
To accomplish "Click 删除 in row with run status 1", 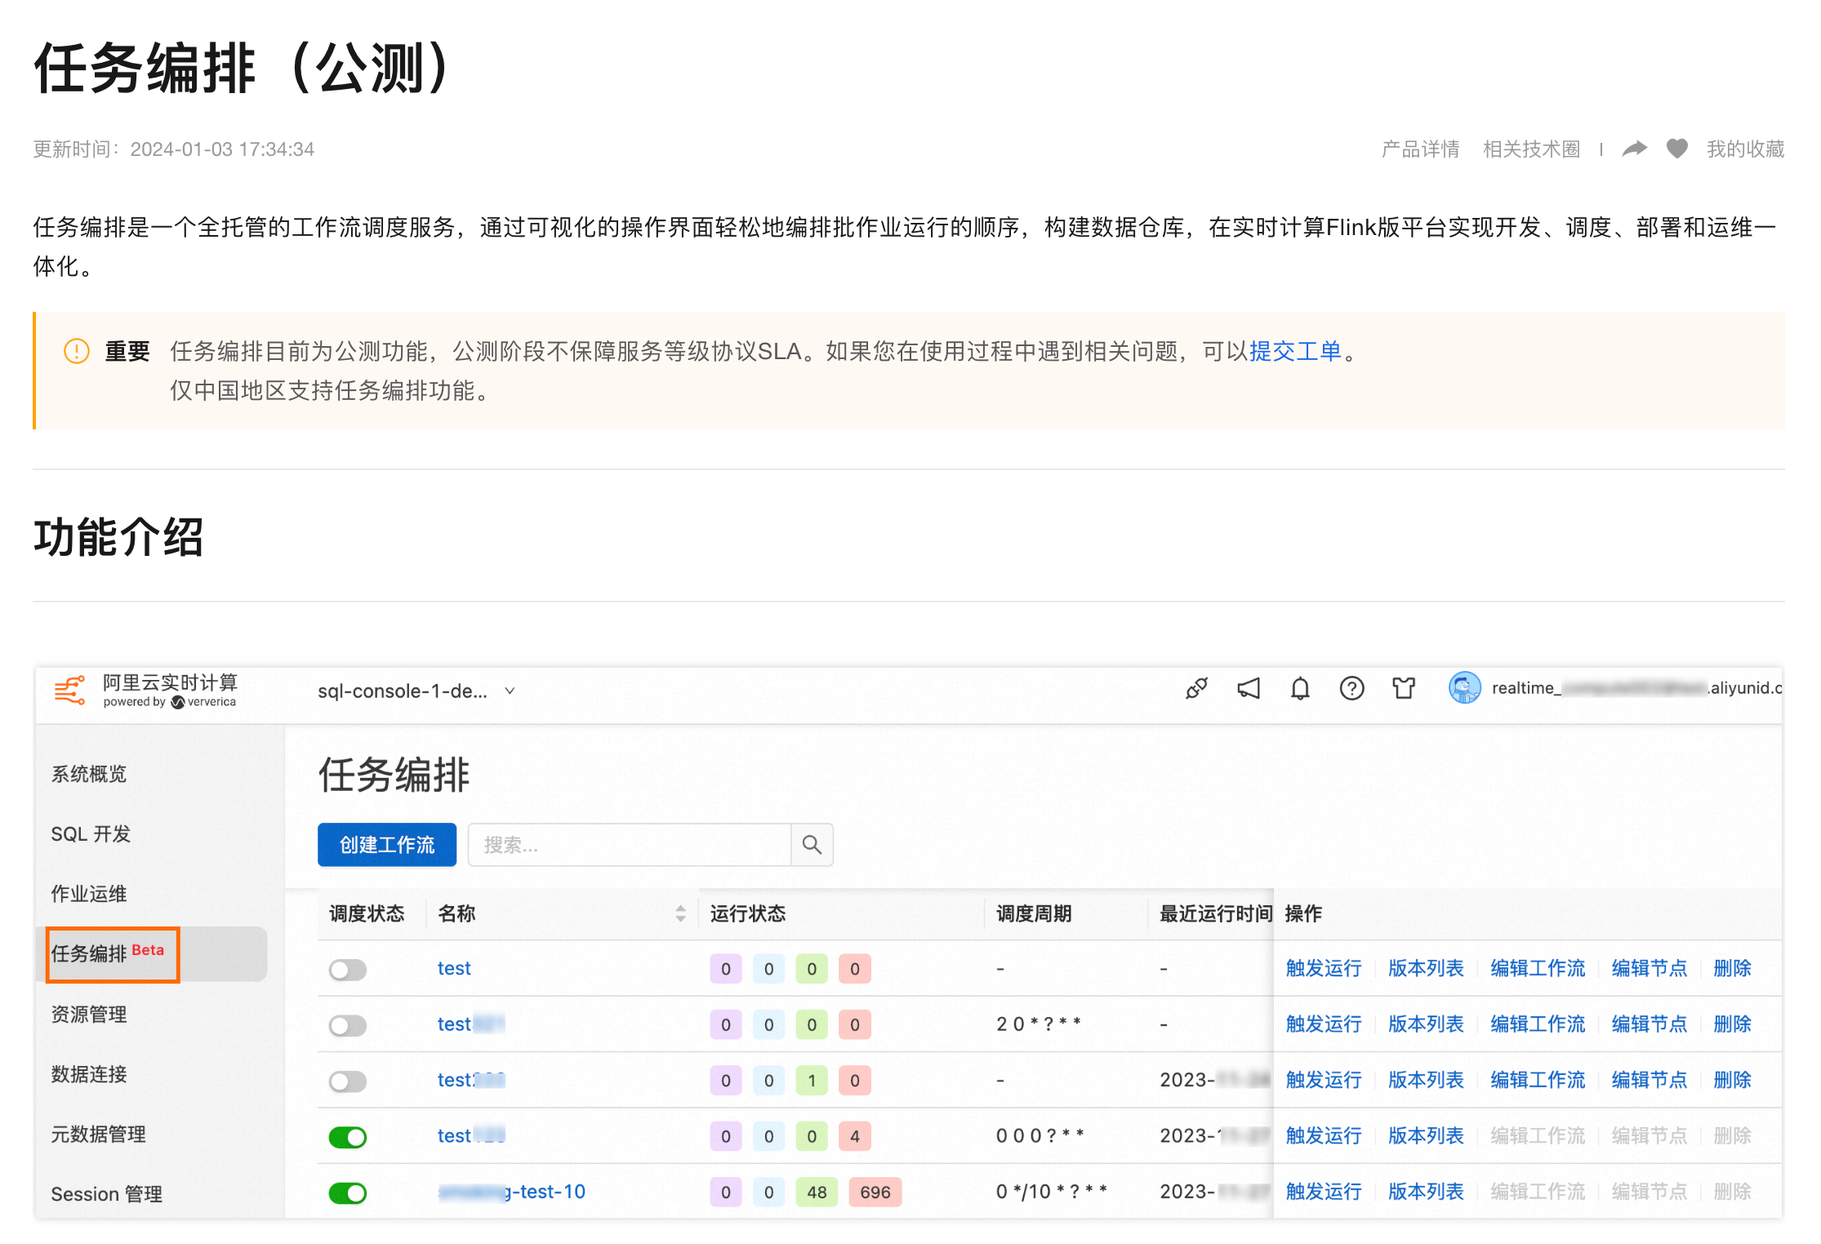I will tap(1732, 1080).
